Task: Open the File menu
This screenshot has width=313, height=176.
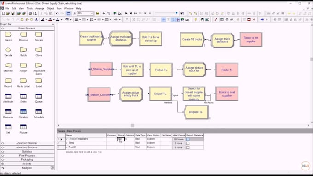Action: (7, 8)
